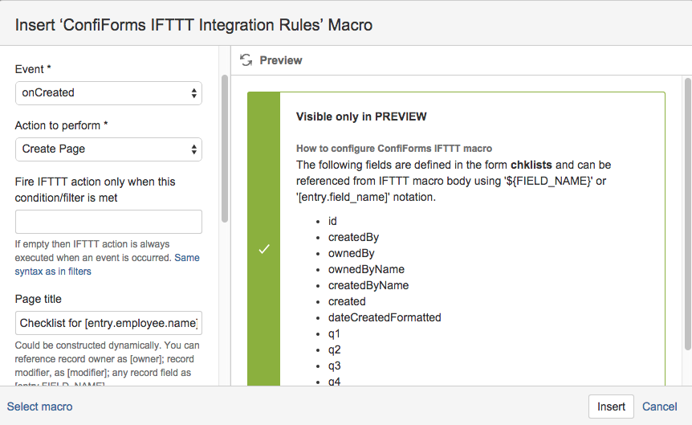Click the Preview panel header label
Viewport: 692px width, 425px height.
pos(281,60)
